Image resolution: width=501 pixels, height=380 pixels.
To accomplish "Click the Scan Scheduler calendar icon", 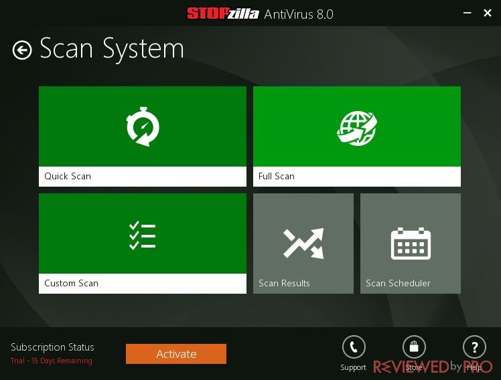I will 411,244.
